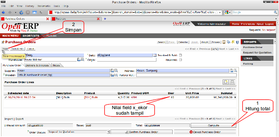This screenshot has width=279, height=137.
Task: Open the Purchase Order report
Action: (x=252, y=47)
